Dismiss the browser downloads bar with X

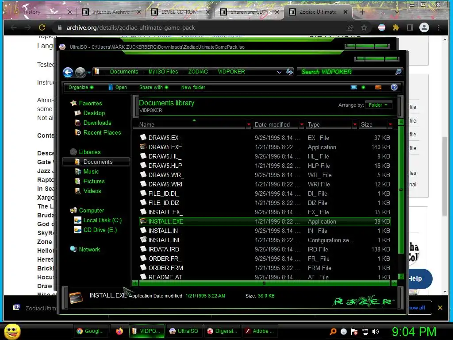coord(440,308)
